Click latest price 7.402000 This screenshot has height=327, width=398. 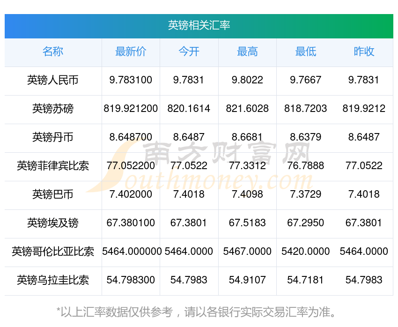131,194
